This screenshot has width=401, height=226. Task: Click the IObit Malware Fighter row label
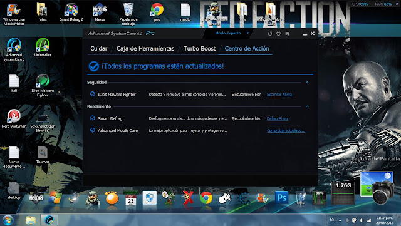click(117, 95)
